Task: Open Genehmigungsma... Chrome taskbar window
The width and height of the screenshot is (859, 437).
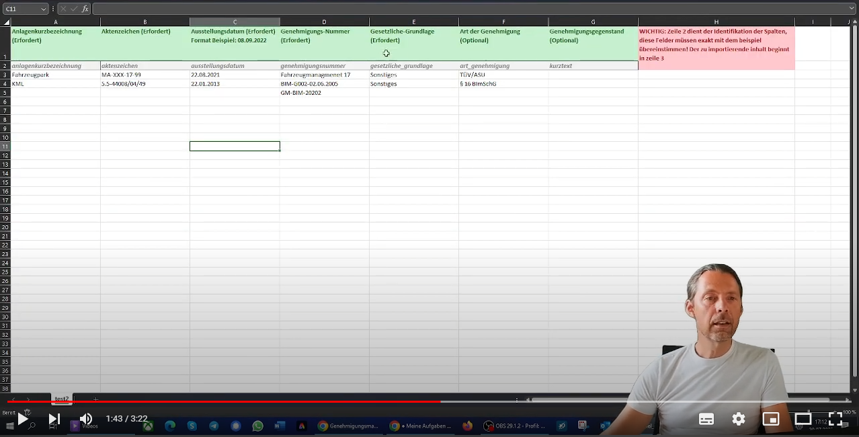Action: (348, 426)
